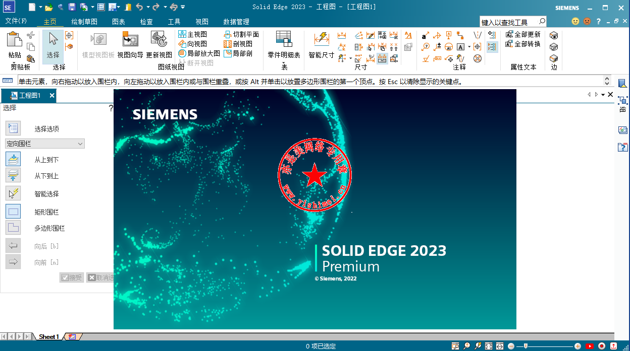The width and height of the screenshot is (630, 351).
Task: Click the Cut scissors icon in clipboard group
Action: (x=31, y=35)
